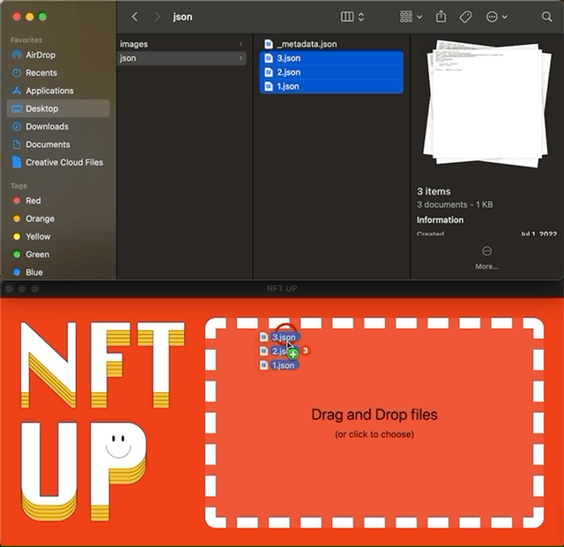Click the stacked documents preview thumbnail
The height and width of the screenshot is (547, 564).
487,104
